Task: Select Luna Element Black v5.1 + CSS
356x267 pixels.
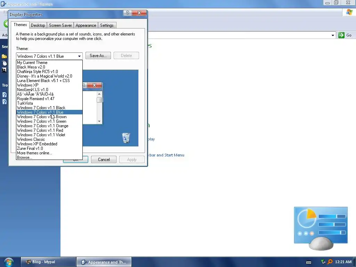Action: click(49, 81)
